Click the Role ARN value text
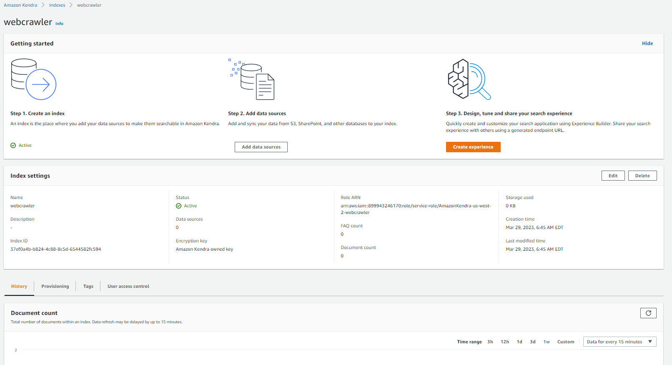 coord(416,209)
